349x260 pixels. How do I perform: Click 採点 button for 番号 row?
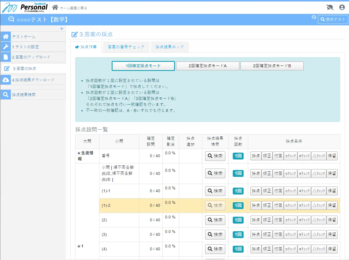pos(256,156)
